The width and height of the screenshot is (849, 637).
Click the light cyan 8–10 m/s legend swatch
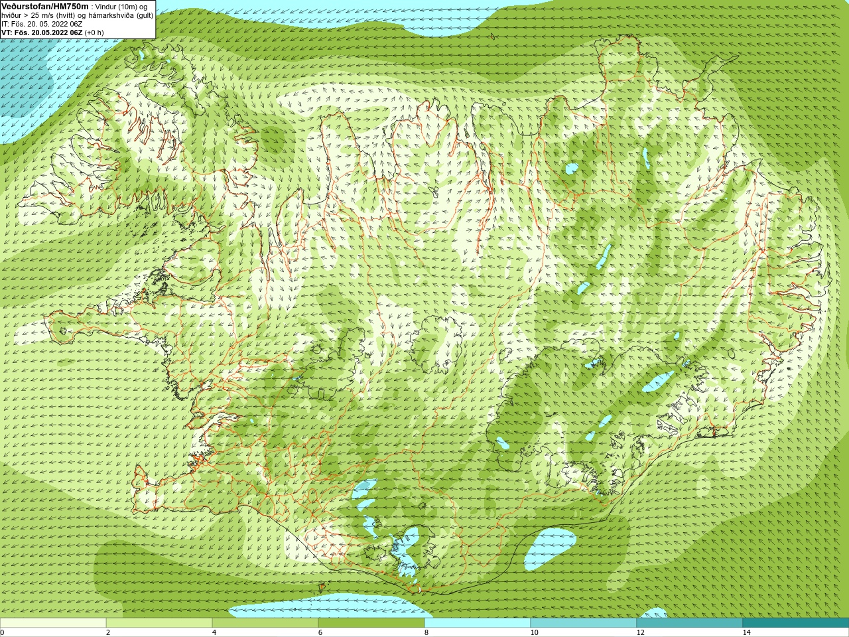(x=478, y=623)
